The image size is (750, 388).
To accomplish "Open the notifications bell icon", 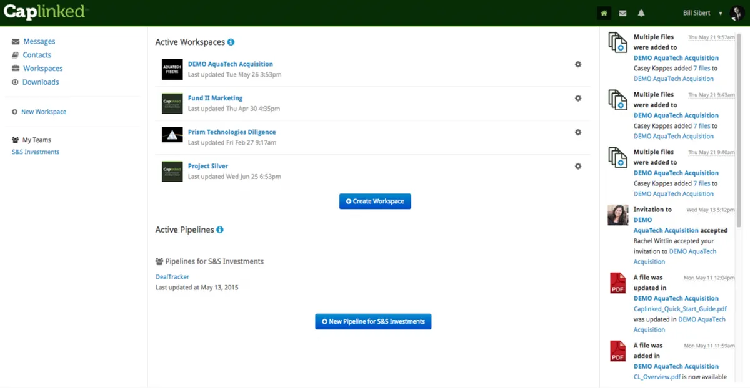I will click(x=641, y=13).
